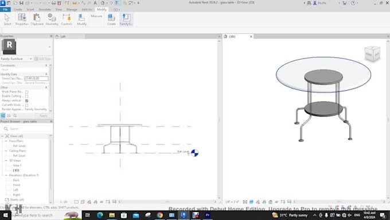Click the Task View taskbar button

[88, 215]
